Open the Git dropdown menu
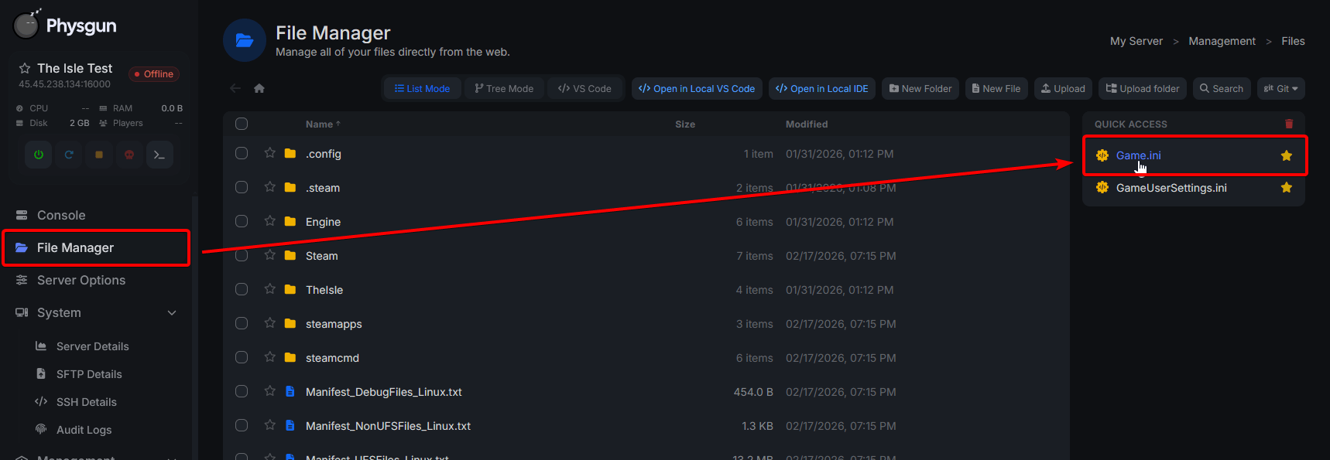Image resolution: width=1330 pixels, height=460 pixels. [x=1281, y=89]
